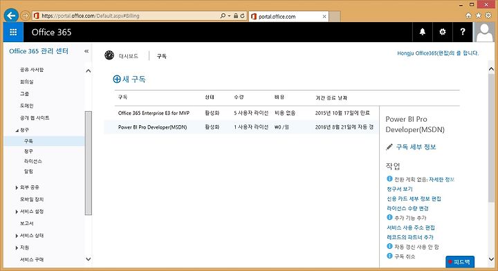Screen dimensions: 498x271
Task: Select Office 365 Enterprise E3 for MVP row
Action: click(241, 113)
